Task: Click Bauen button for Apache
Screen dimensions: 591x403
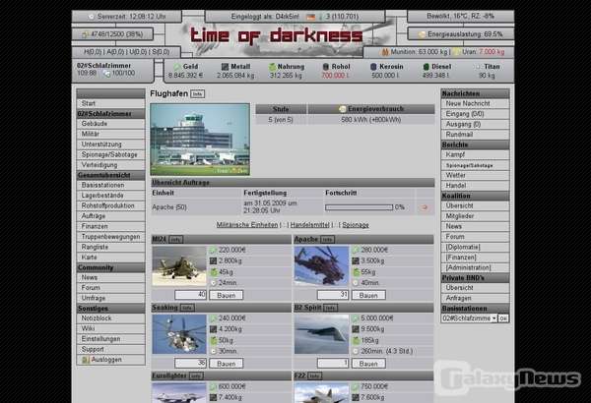Action: 368,296
